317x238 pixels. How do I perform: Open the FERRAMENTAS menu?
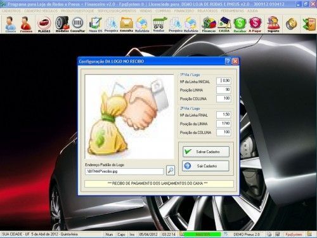[233, 11]
